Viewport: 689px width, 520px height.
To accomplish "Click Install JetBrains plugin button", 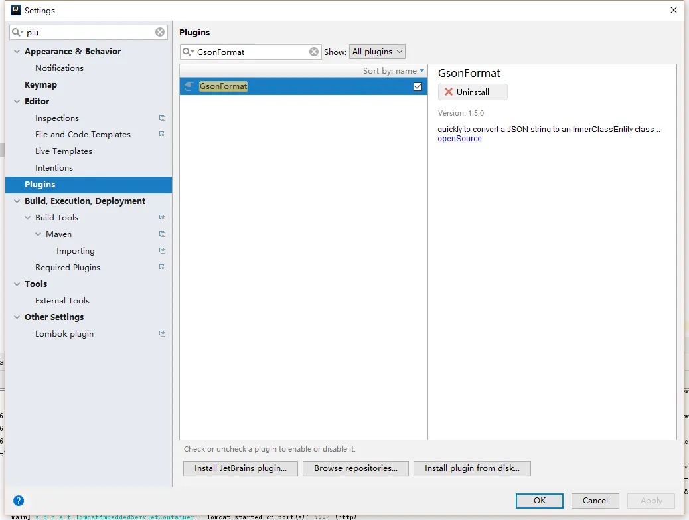I will (240, 468).
